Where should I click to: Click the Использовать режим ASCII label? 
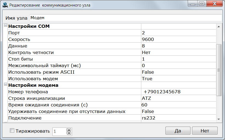coord(41,72)
